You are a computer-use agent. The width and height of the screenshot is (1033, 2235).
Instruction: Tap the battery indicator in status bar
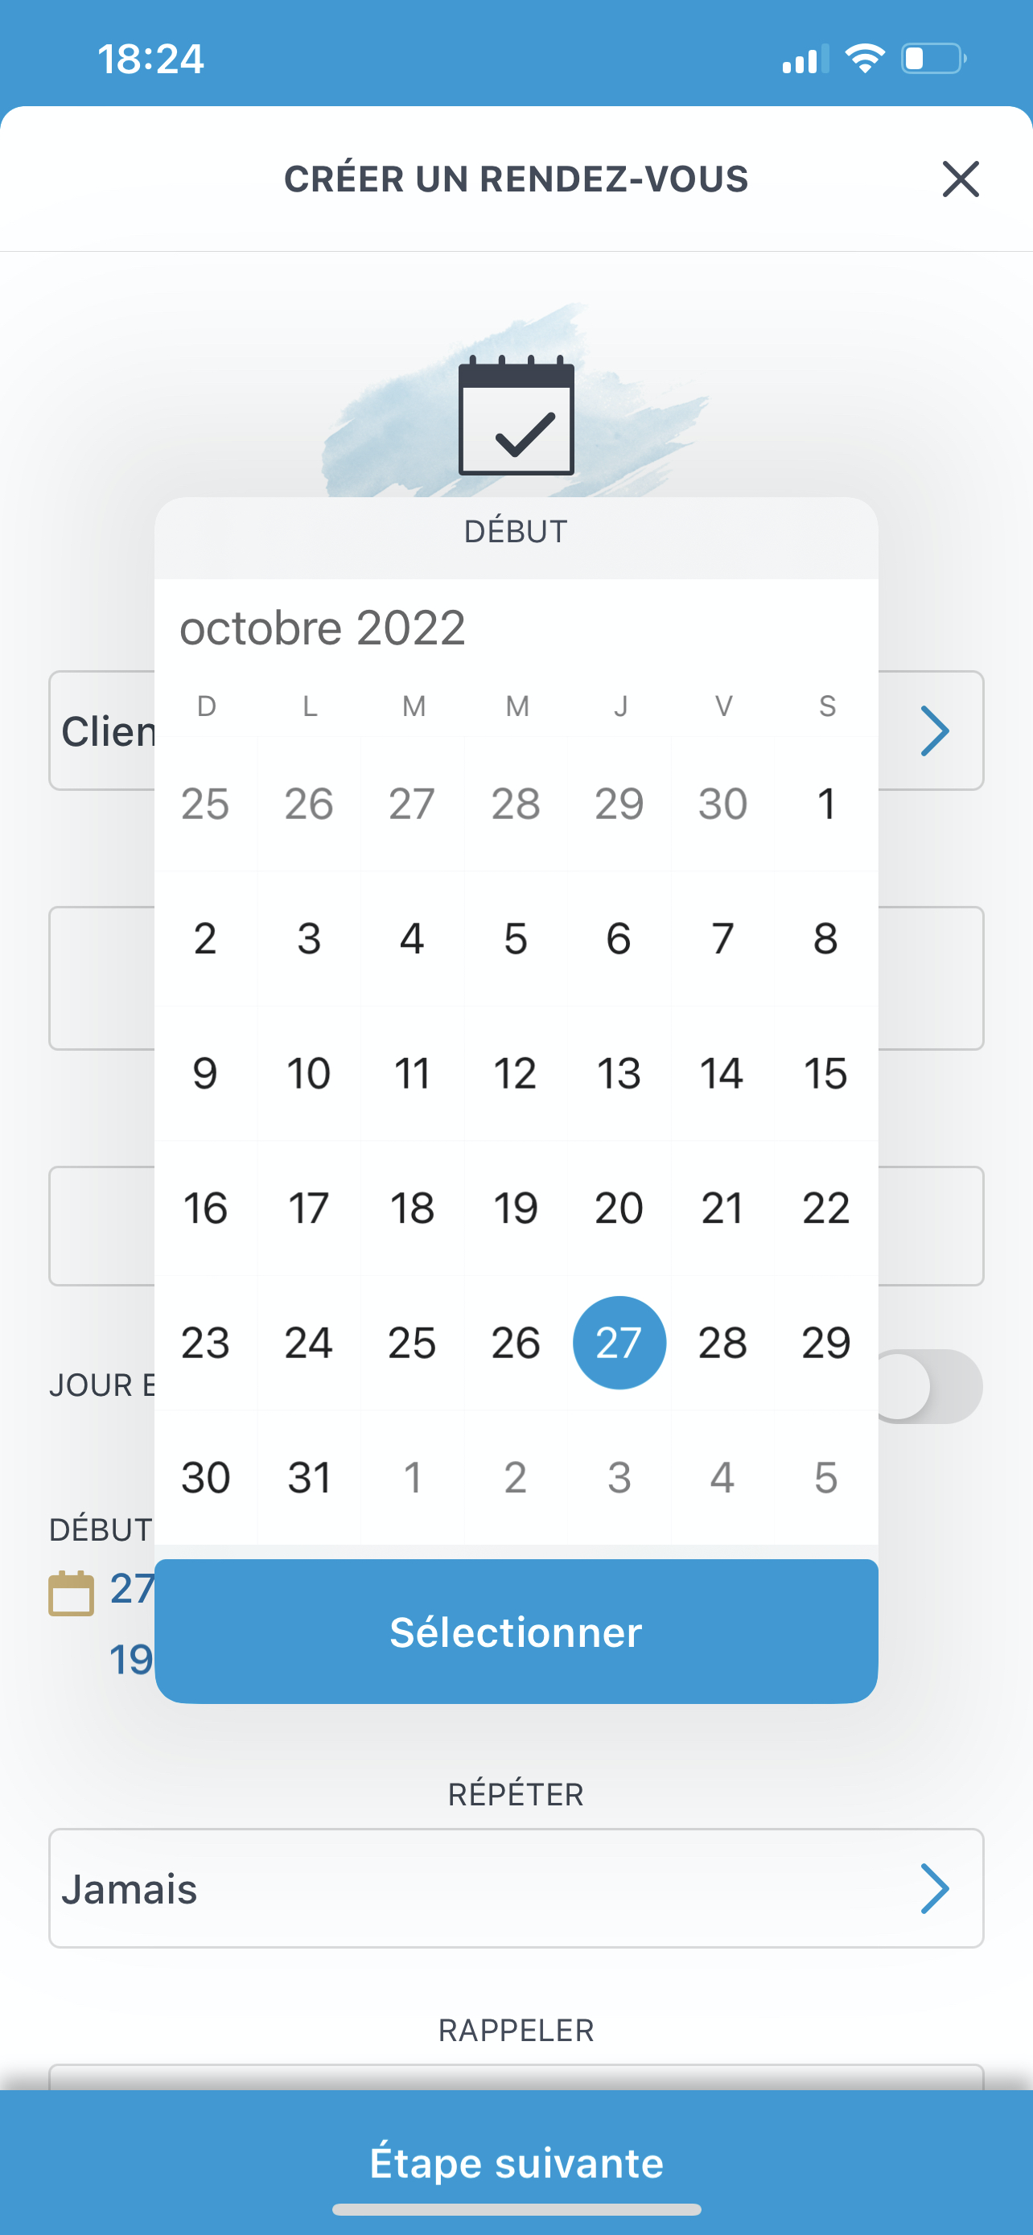point(933,59)
